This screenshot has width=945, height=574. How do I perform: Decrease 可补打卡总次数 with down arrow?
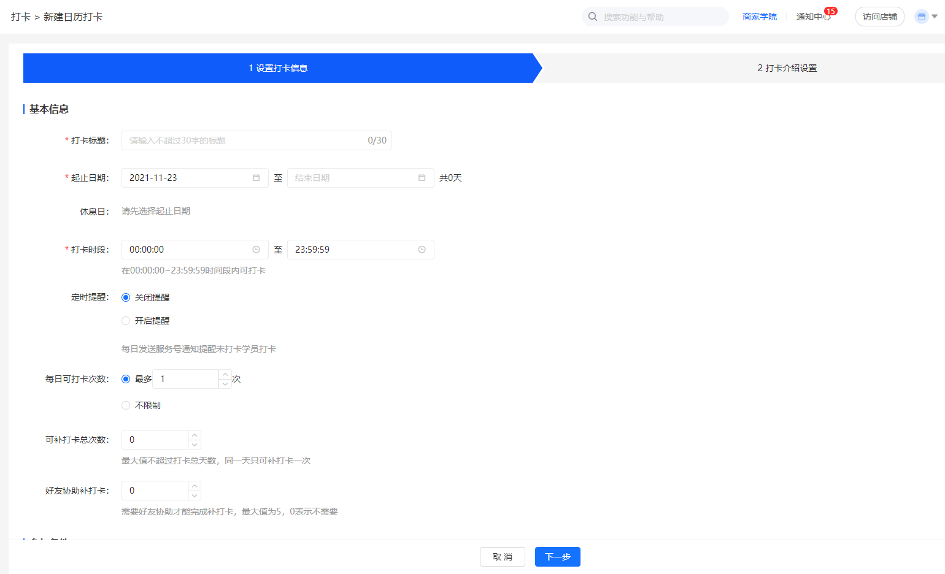coord(195,445)
